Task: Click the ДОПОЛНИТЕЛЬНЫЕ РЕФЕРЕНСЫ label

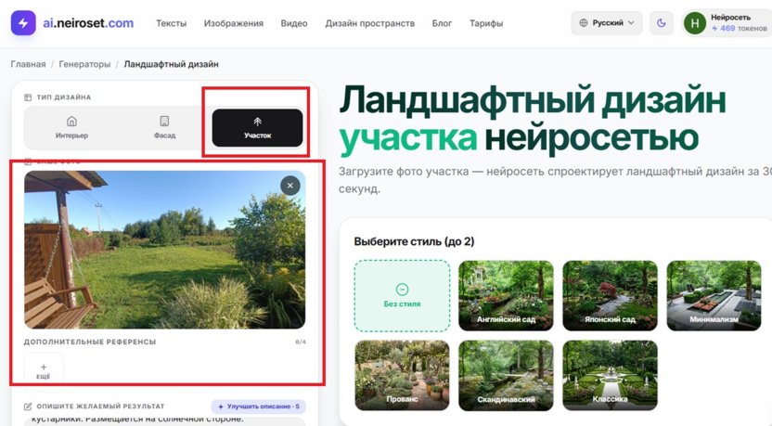Action: tap(90, 342)
